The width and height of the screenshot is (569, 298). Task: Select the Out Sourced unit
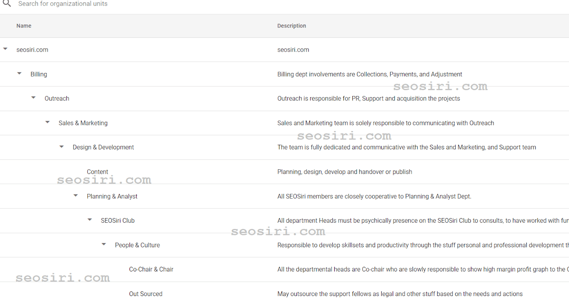(x=146, y=294)
